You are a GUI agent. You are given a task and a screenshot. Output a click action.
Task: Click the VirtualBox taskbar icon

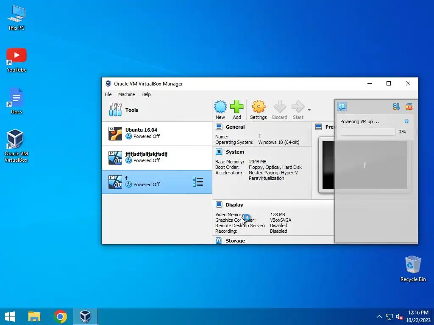point(85,317)
